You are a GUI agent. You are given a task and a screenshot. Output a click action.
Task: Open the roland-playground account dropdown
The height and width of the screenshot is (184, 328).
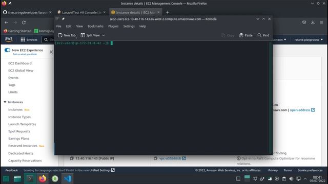click(309, 40)
